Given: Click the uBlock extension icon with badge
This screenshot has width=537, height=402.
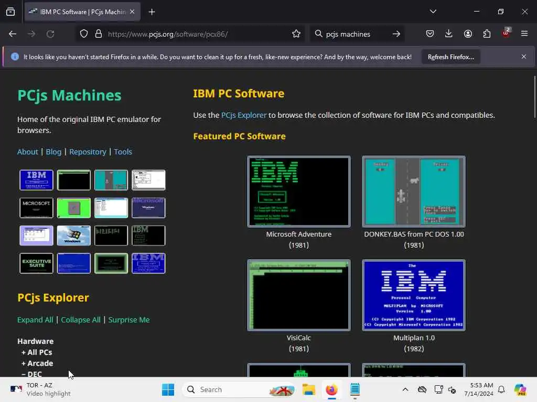Looking at the screenshot, I should coord(506,33).
